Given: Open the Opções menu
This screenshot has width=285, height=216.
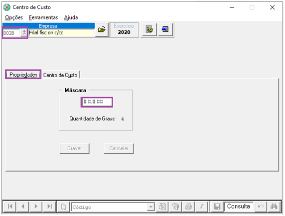Looking at the screenshot, I should 14,17.
